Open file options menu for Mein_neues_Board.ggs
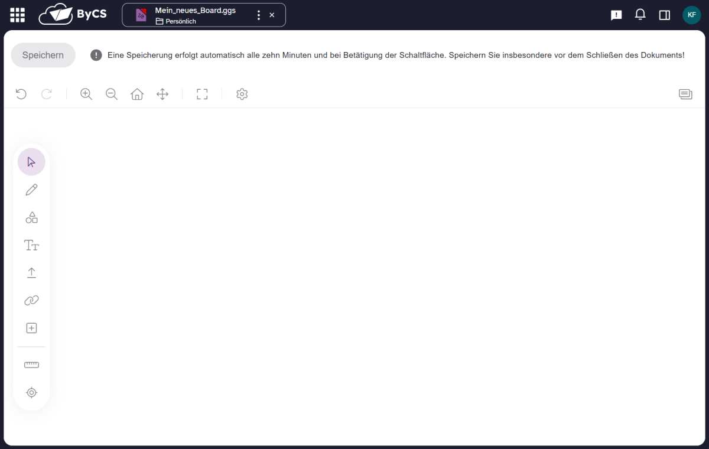709x449 pixels. 258,15
